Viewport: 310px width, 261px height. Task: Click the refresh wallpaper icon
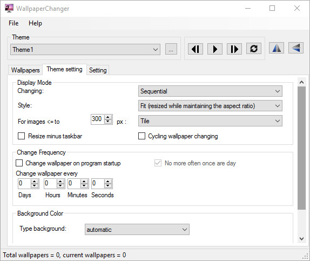pos(254,49)
